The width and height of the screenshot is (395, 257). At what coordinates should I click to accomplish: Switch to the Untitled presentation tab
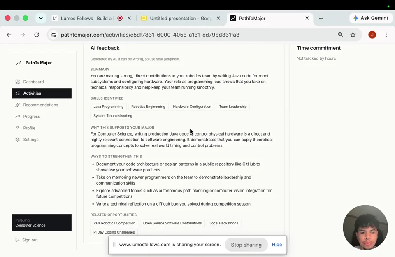(181, 19)
